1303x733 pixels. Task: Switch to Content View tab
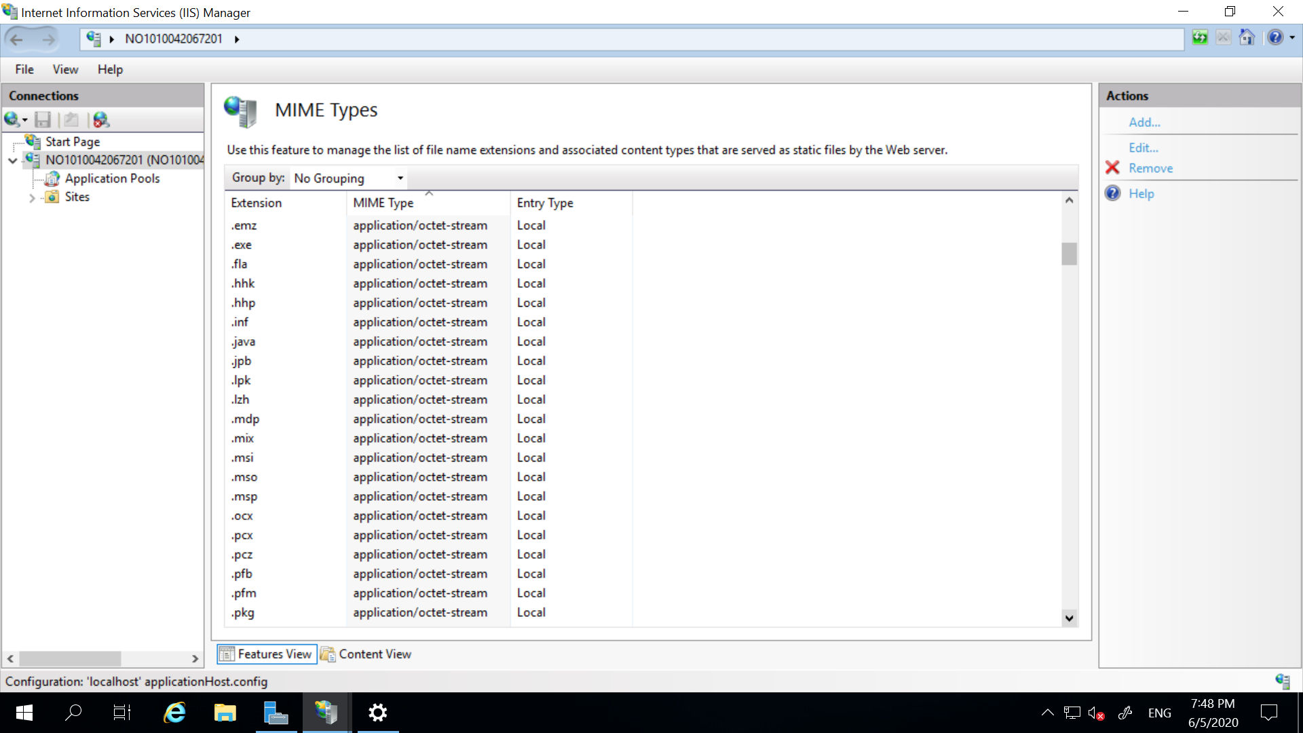click(x=374, y=654)
